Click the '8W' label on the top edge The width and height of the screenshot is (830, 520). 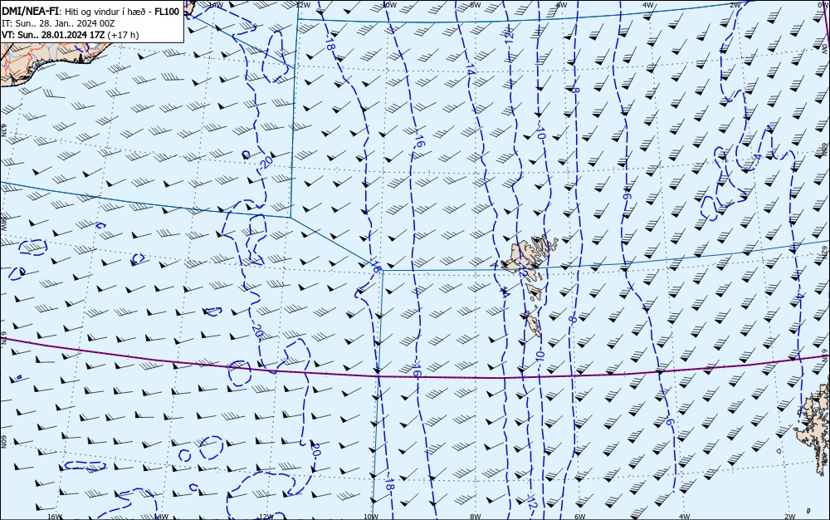coord(476,5)
